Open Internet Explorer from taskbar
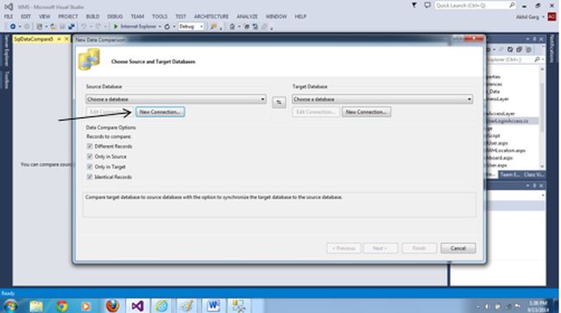Screen dimensions: 561x313 [161, 306]
